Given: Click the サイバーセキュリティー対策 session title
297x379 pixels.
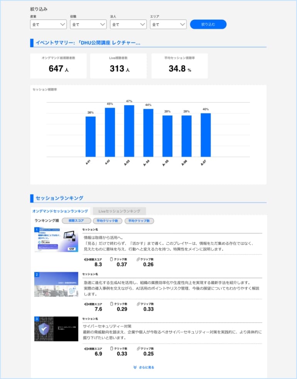Looking at the screenshot, I should [x=107, y=326].
